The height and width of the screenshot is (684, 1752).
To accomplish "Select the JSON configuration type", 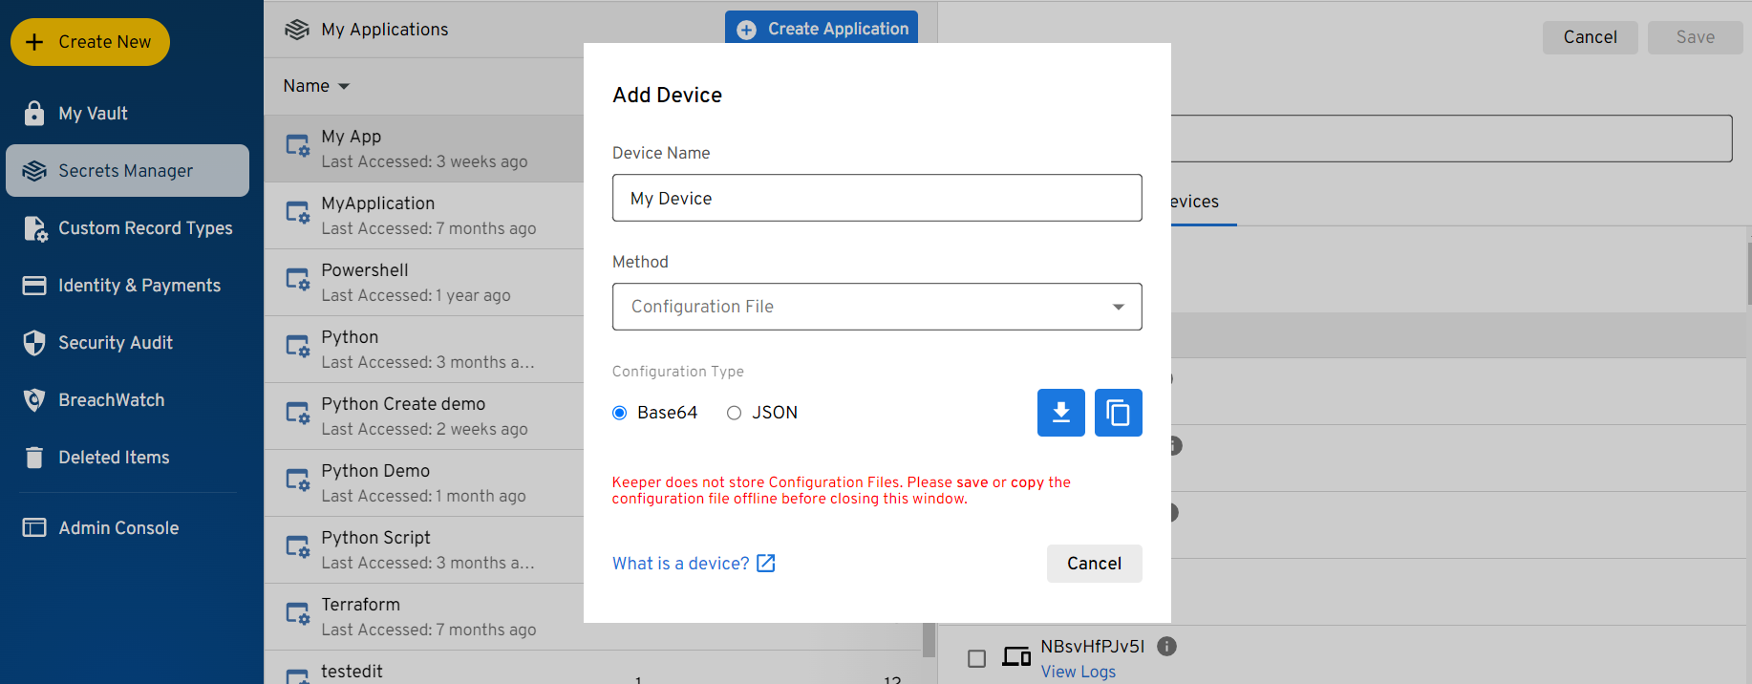I will pos(734,413).
